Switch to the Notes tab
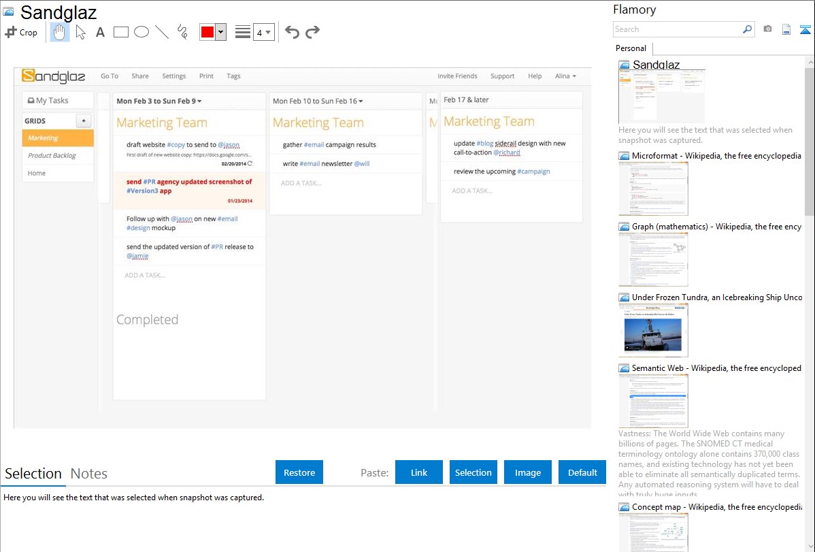This screenshot has width=815, height=552. point(89,474)
